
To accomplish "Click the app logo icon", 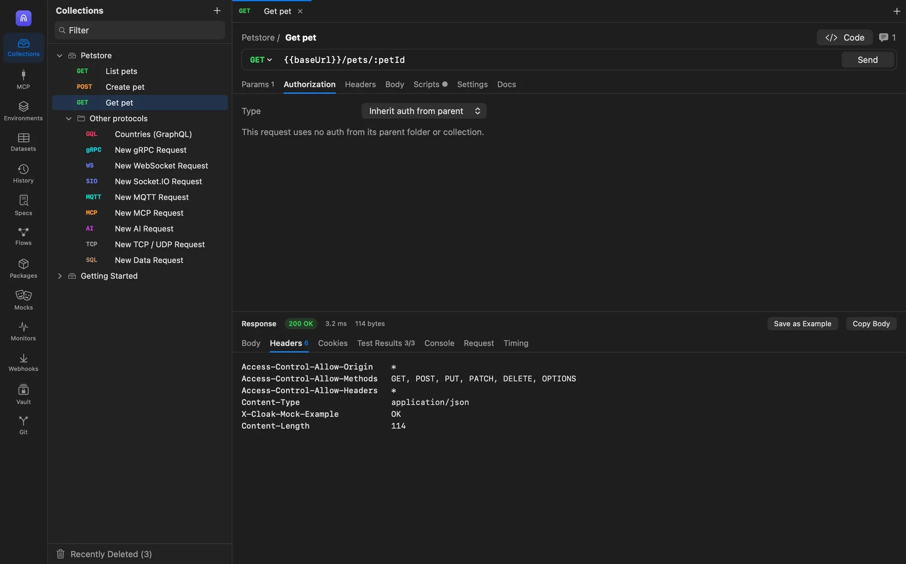I will point(24,18).
